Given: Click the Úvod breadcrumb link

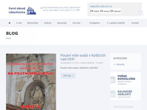Looking at the screenshot, I should (x=8, y=38).
